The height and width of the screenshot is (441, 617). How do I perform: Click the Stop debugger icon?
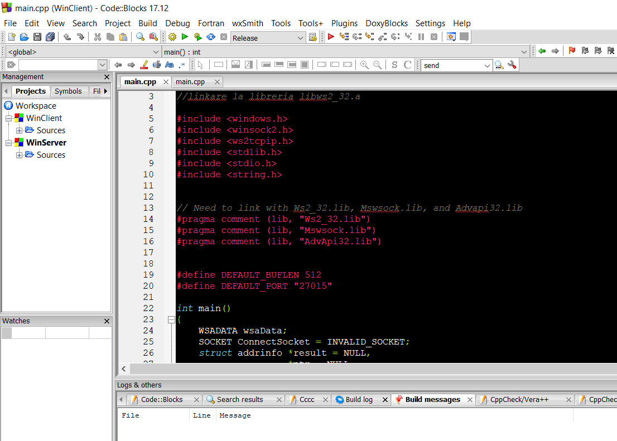coord(434,37)
